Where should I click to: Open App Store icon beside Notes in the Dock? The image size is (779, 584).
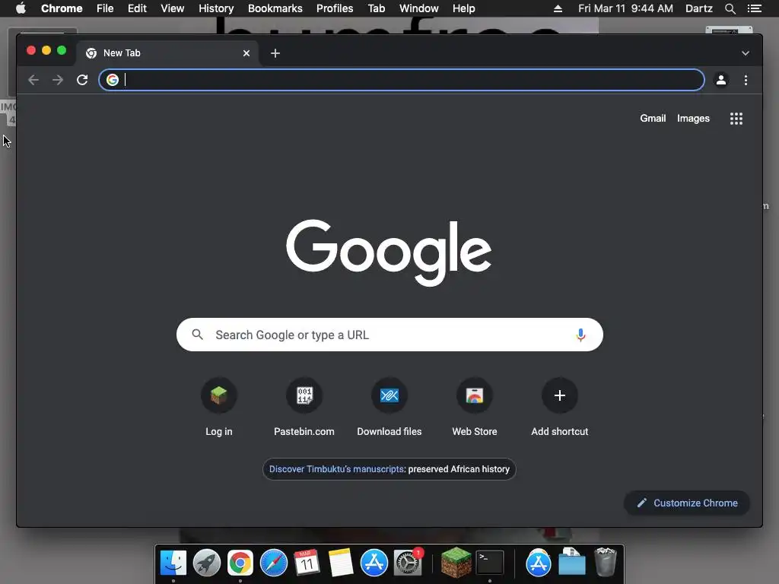374,563
